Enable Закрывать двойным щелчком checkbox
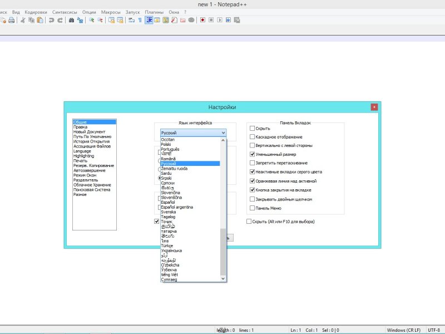The width and height of the screenshot is (445, 334). tap(252, 199)
